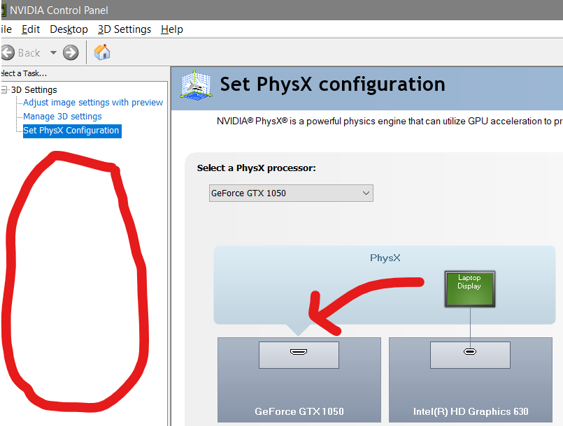Open Manage 3D settings

62,117
